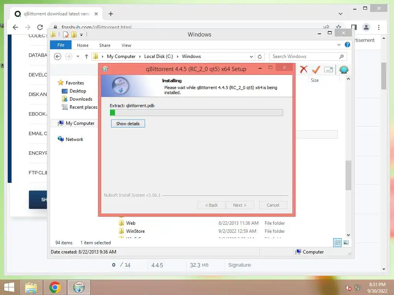Open File Explorer from taskbar

[31, 287]
